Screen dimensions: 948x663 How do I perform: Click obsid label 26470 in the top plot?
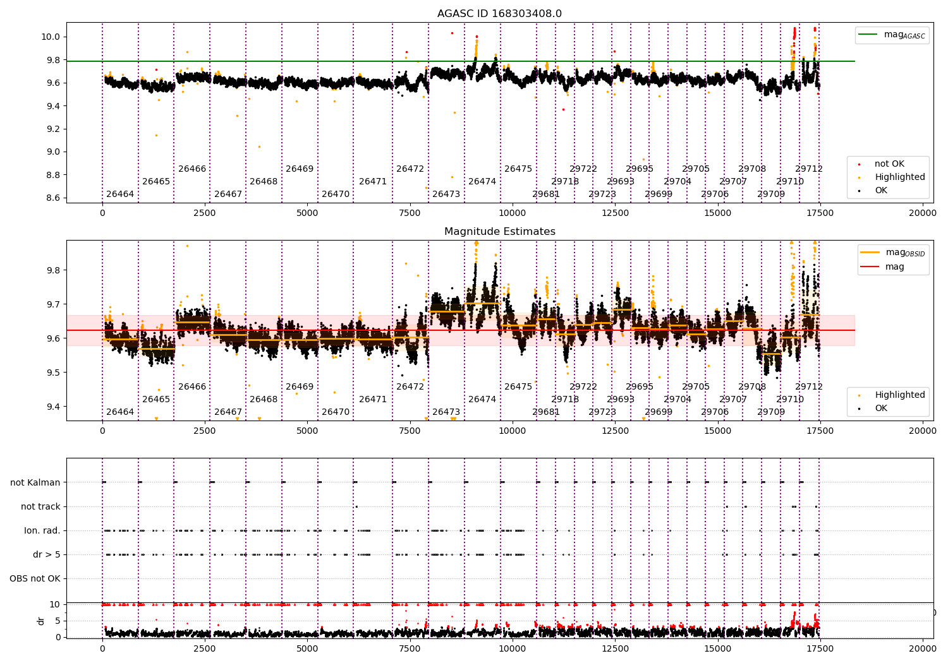pyautogui.click(x=336, y=194)
